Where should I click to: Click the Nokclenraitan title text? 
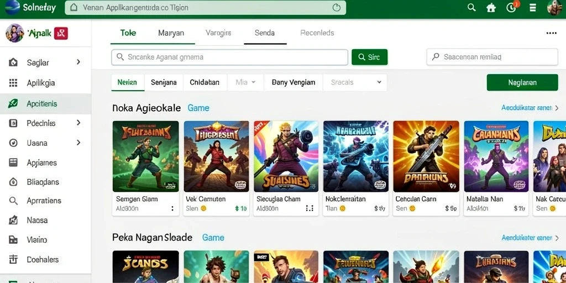pos(345,199)
